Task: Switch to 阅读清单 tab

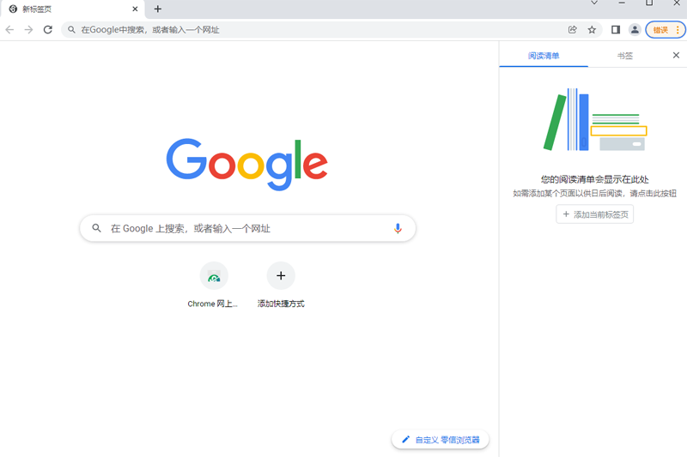Action: tap(544, 56)
